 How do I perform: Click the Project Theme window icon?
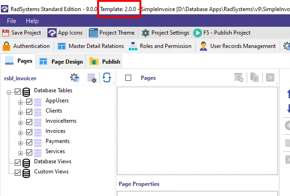tap(93, 33)
